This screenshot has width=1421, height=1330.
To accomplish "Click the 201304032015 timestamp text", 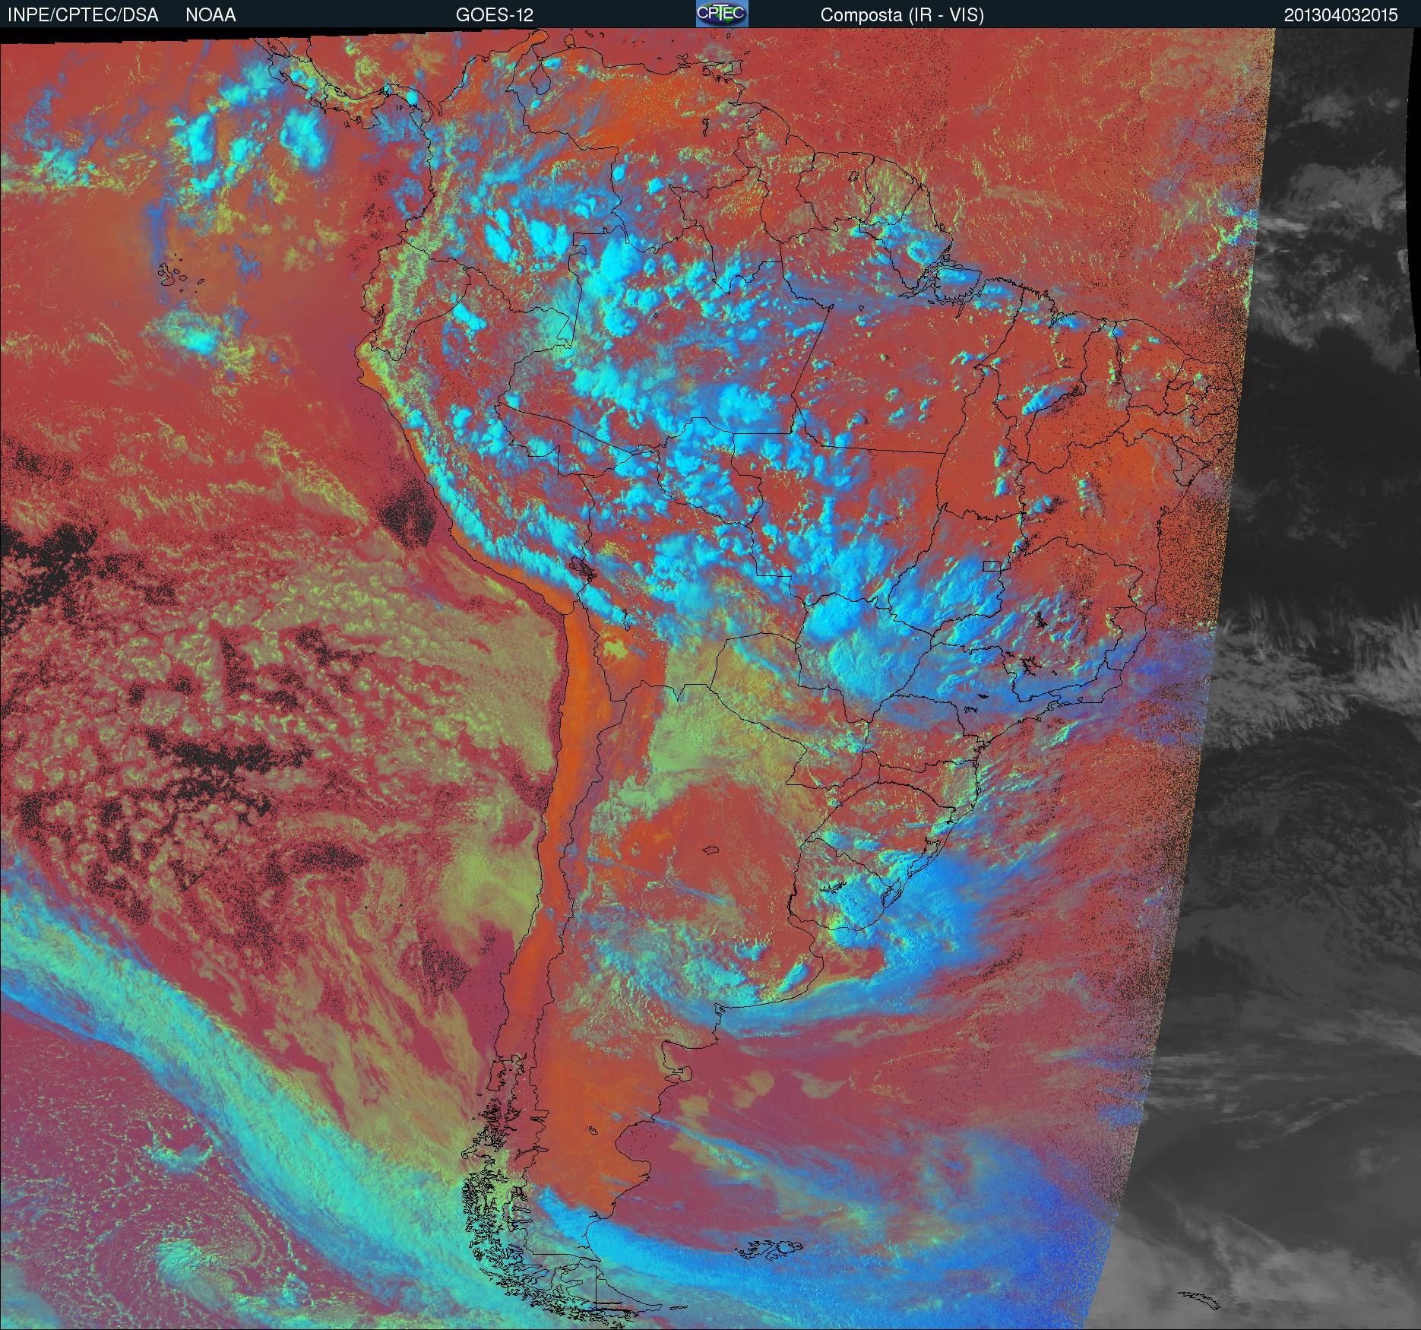I will 1340,15.
